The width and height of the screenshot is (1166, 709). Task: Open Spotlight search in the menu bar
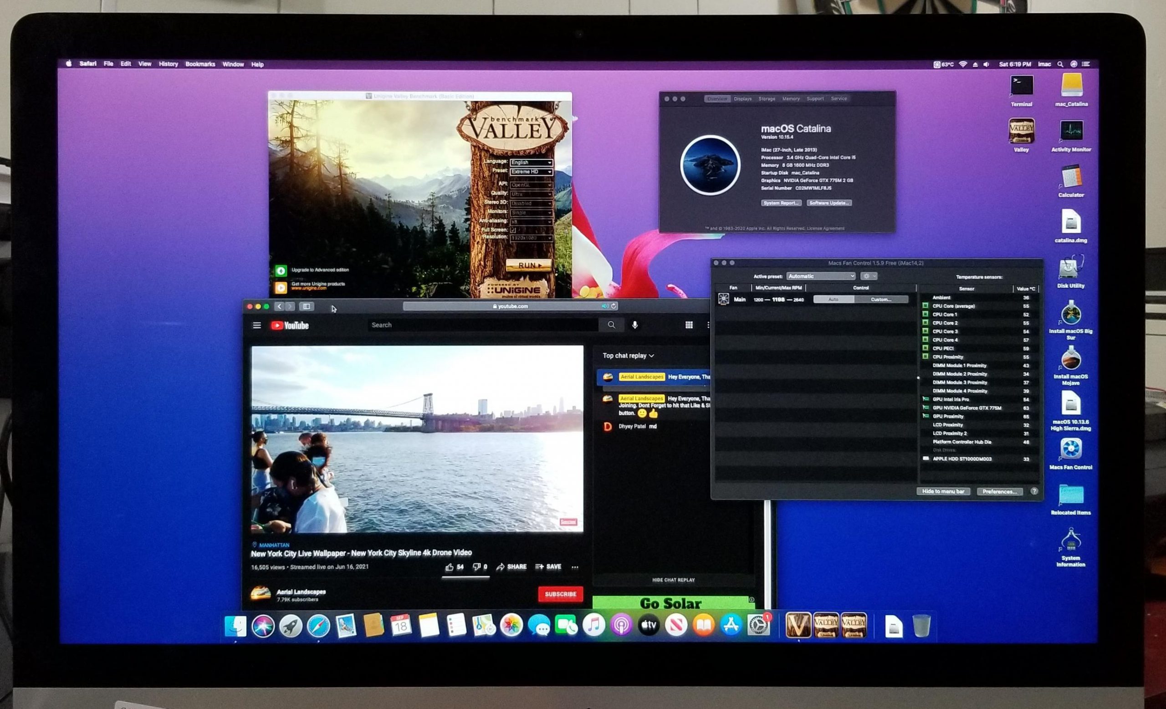[1060, 64]
